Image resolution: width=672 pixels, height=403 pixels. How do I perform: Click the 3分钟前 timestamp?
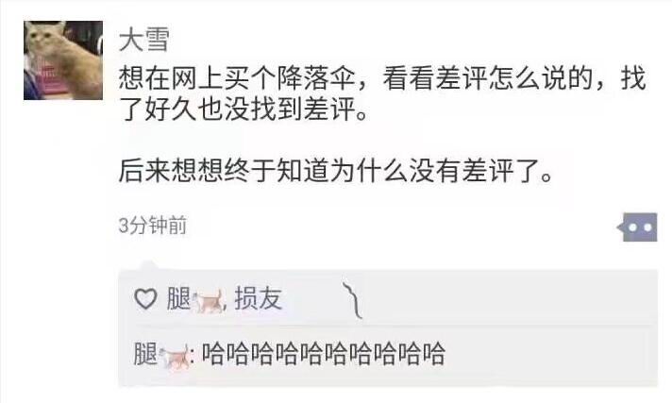(x=153, y=226)
